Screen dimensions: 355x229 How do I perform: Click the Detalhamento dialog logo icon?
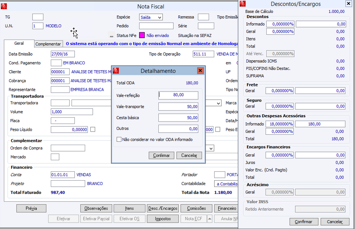click(x=116, y=71)
